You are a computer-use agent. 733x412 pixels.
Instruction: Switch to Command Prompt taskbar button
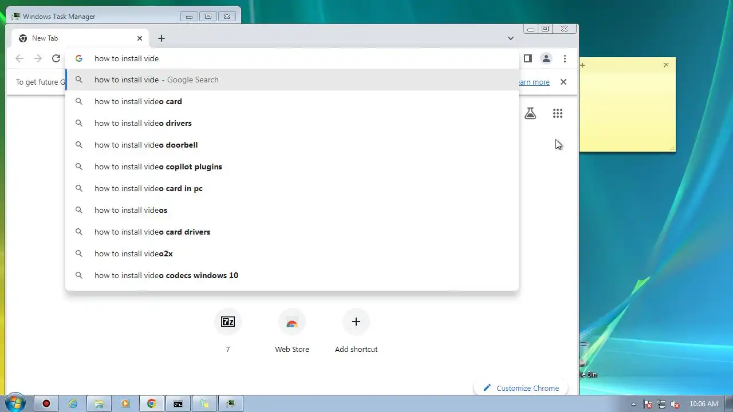tap(178, 403)
